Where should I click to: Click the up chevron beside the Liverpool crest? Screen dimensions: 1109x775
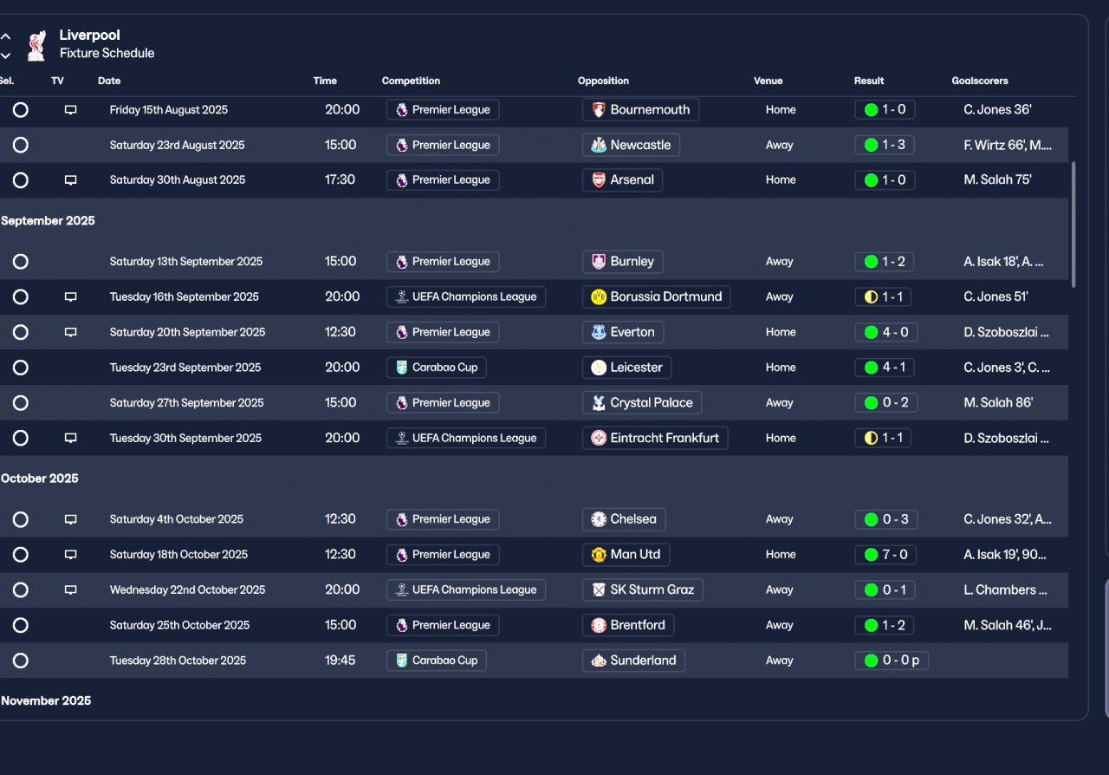click(6, 37)
